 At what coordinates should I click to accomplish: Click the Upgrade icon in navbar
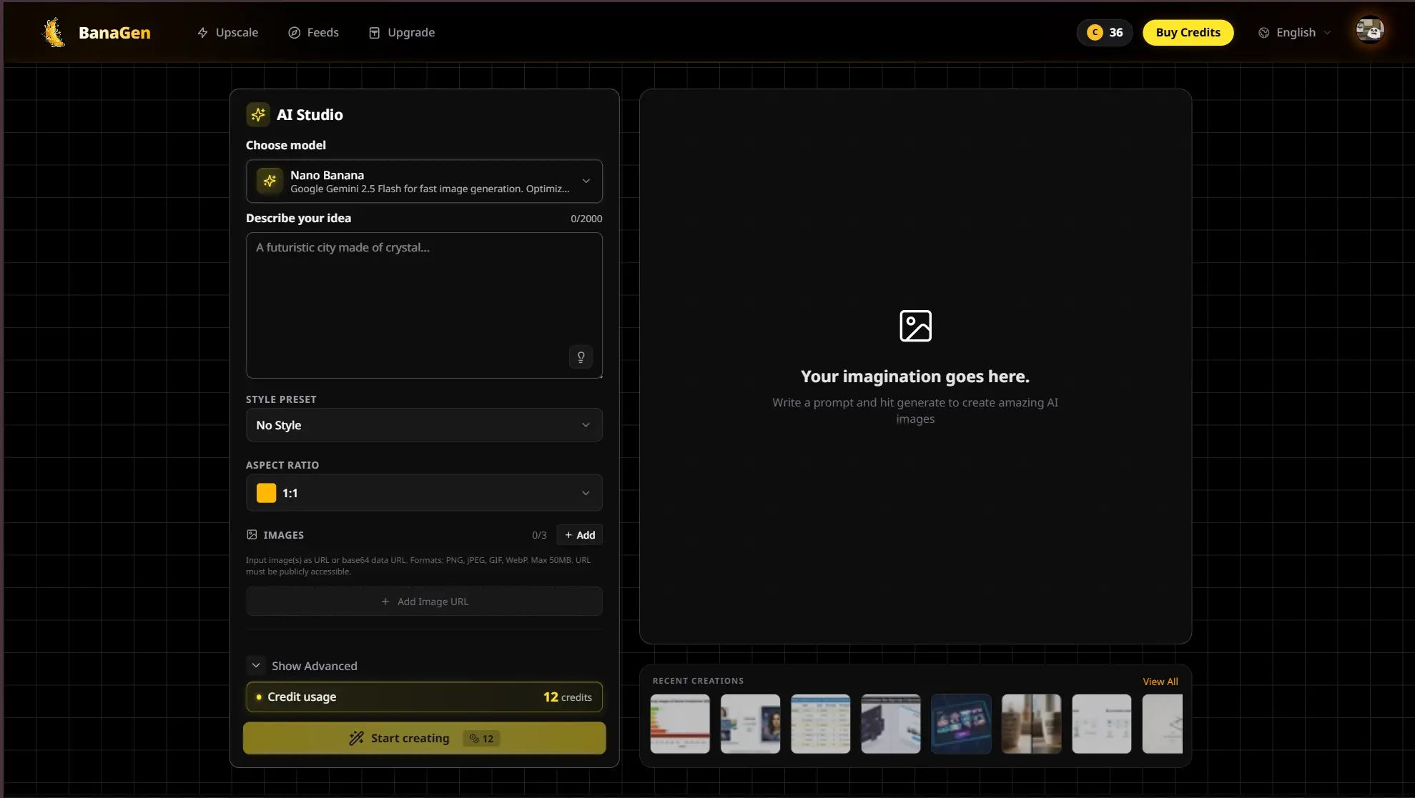[x=375, y=32]
